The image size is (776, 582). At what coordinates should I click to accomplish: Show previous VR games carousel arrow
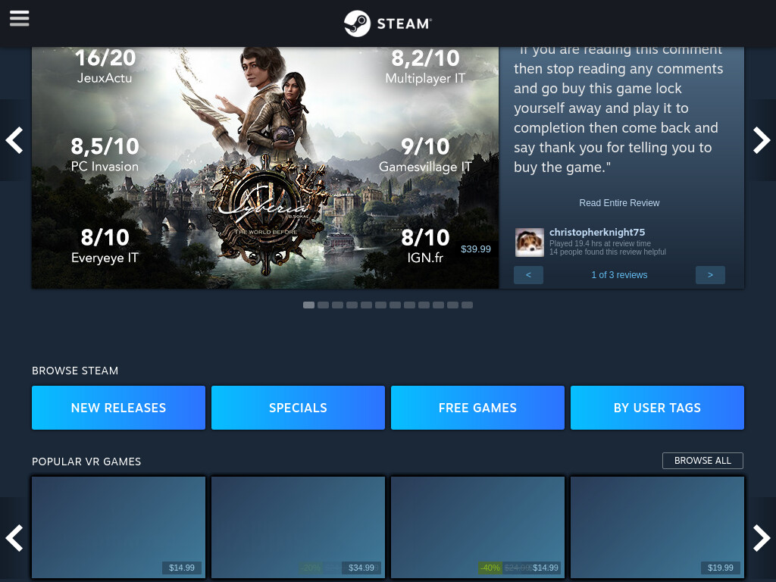click(14, 538)
